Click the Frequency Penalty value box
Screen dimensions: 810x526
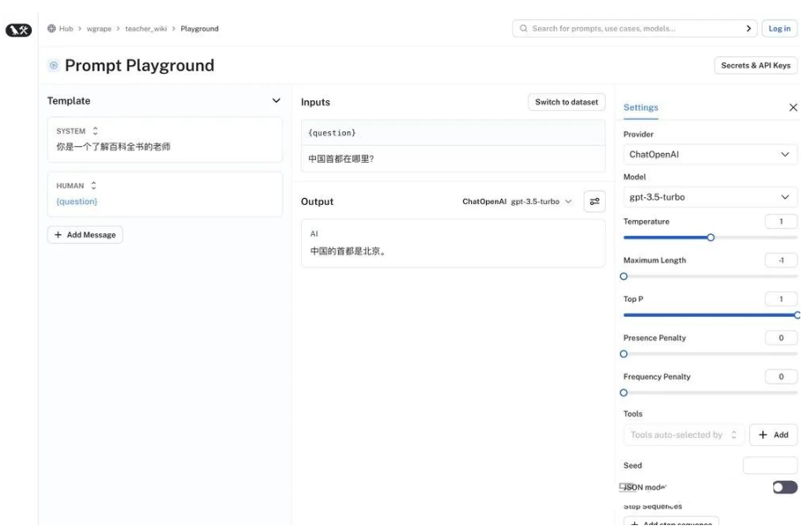[781, 376]
